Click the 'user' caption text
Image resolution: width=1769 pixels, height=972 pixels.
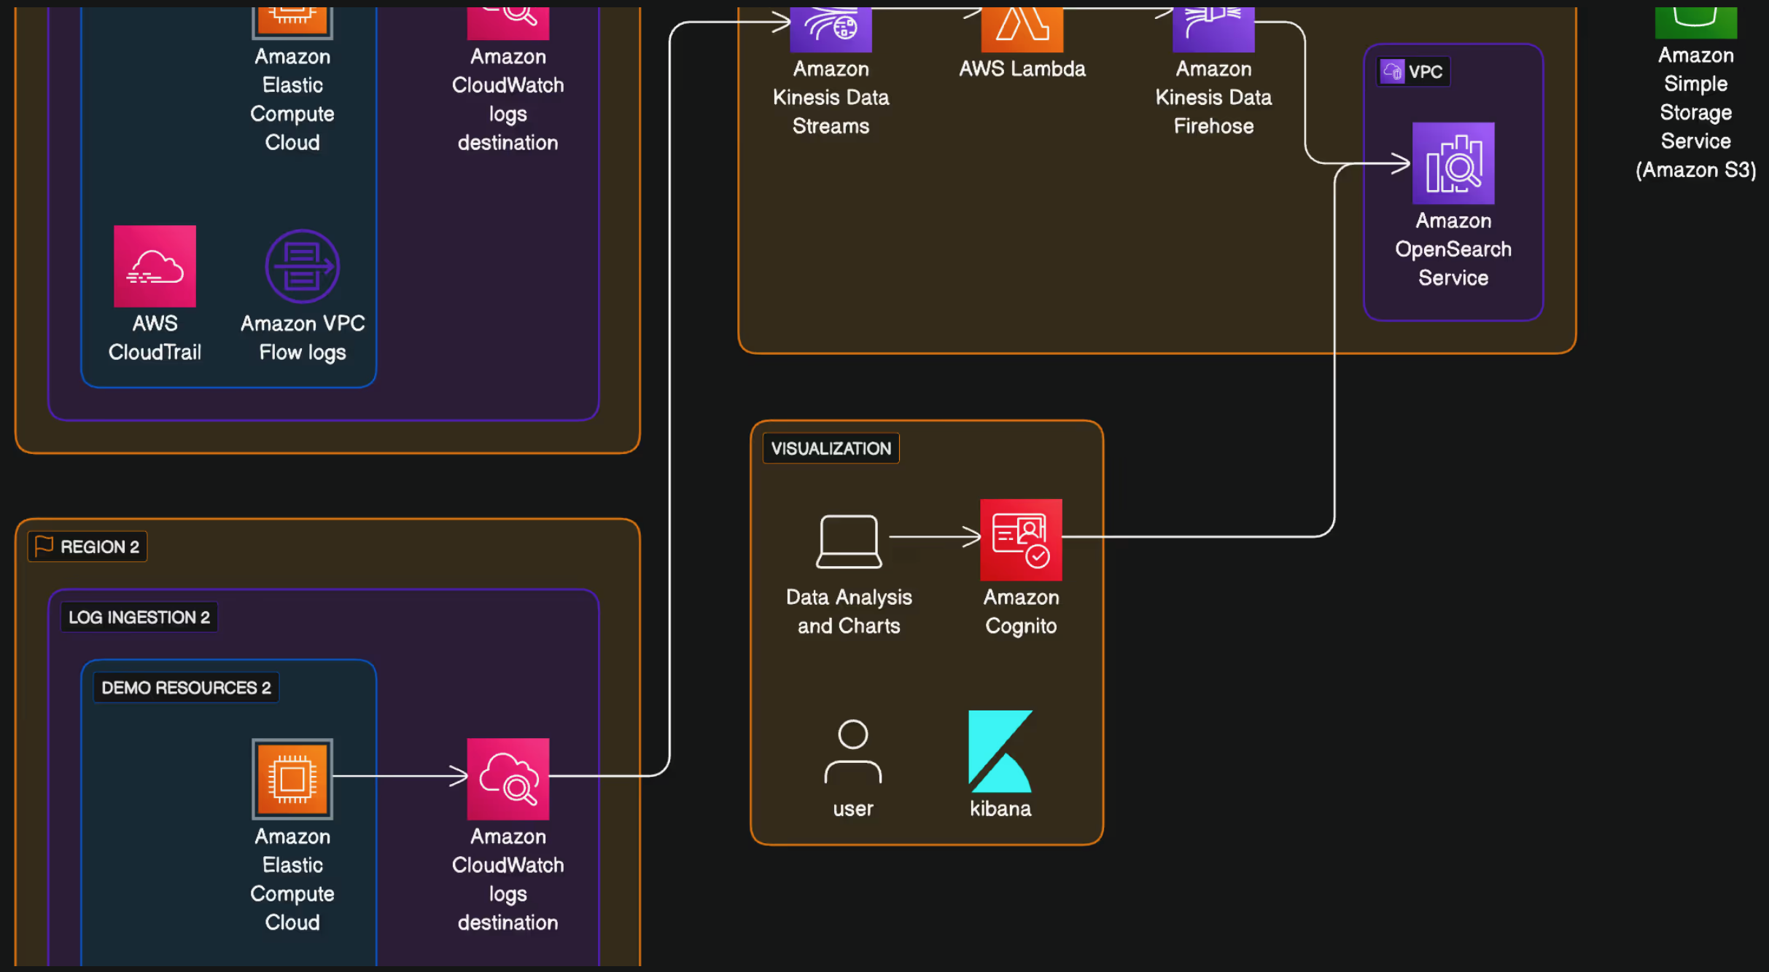(853, 809)
